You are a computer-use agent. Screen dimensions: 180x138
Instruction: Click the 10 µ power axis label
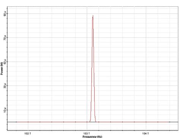pos(5,110)
